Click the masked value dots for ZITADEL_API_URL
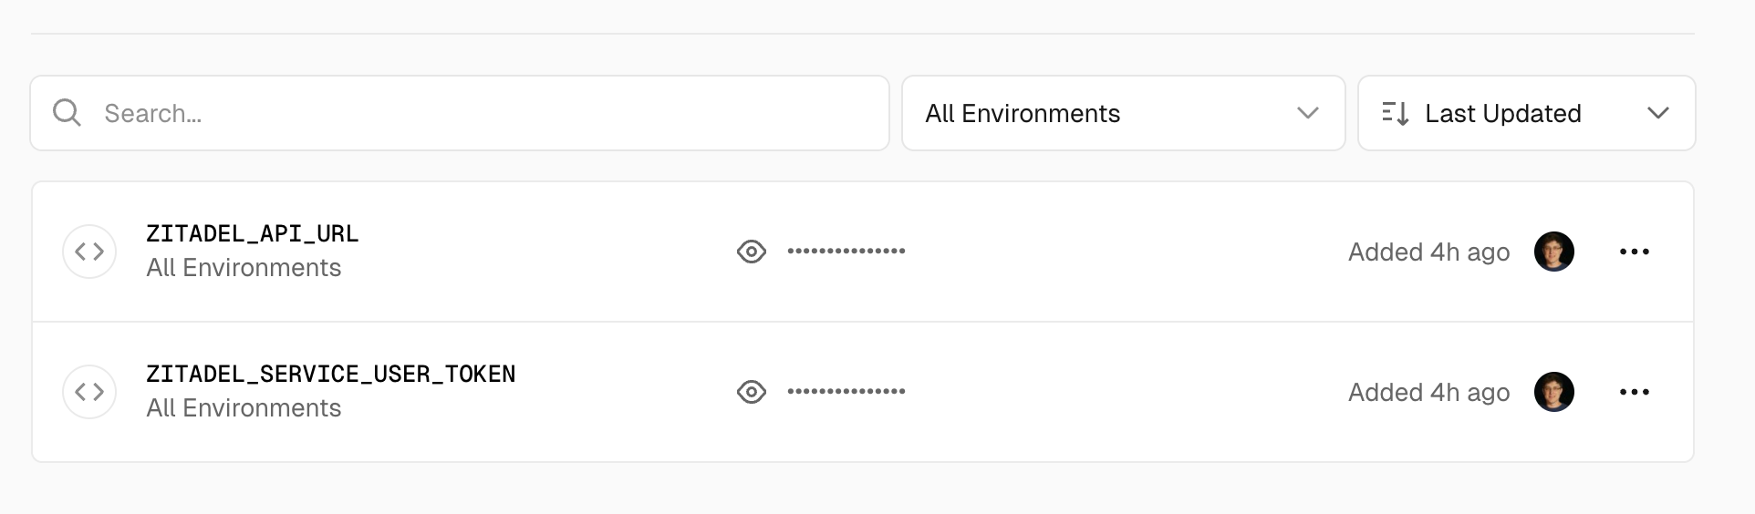The width and height of the screenshot is (1755, 514). coord(846,251)
